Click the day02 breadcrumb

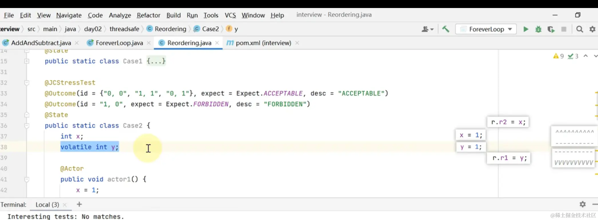[x=93, y=29]
